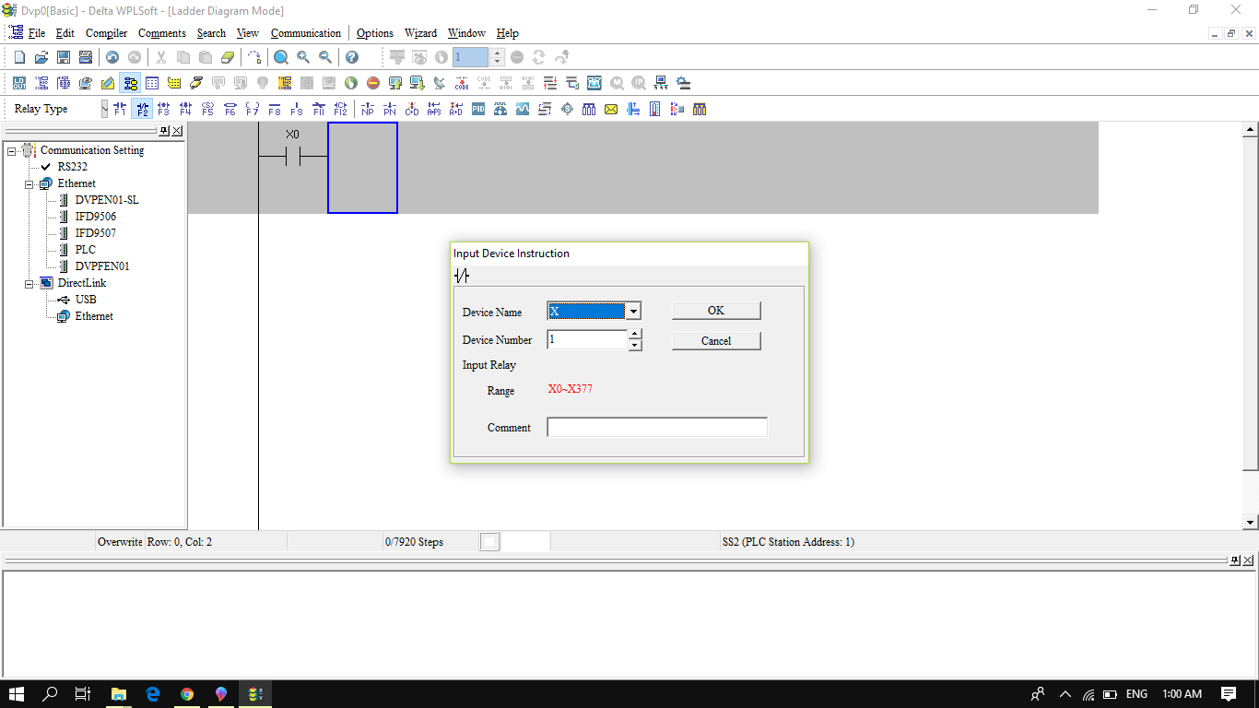
Task: Select the F11 application instruction tool
Action: click(x=318, y=109)
